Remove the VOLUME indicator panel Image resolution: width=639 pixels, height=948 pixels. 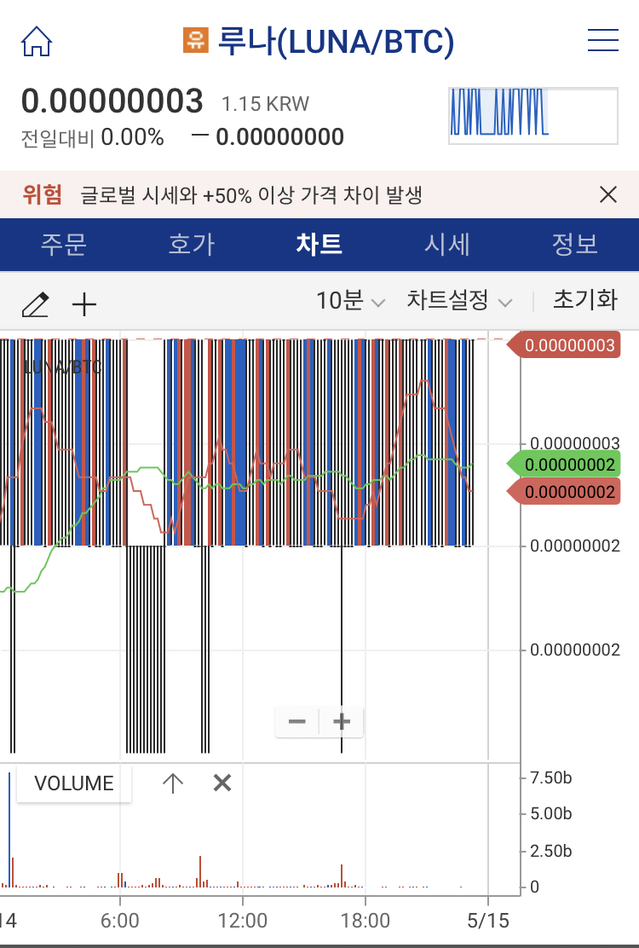(x=222, y=783)
